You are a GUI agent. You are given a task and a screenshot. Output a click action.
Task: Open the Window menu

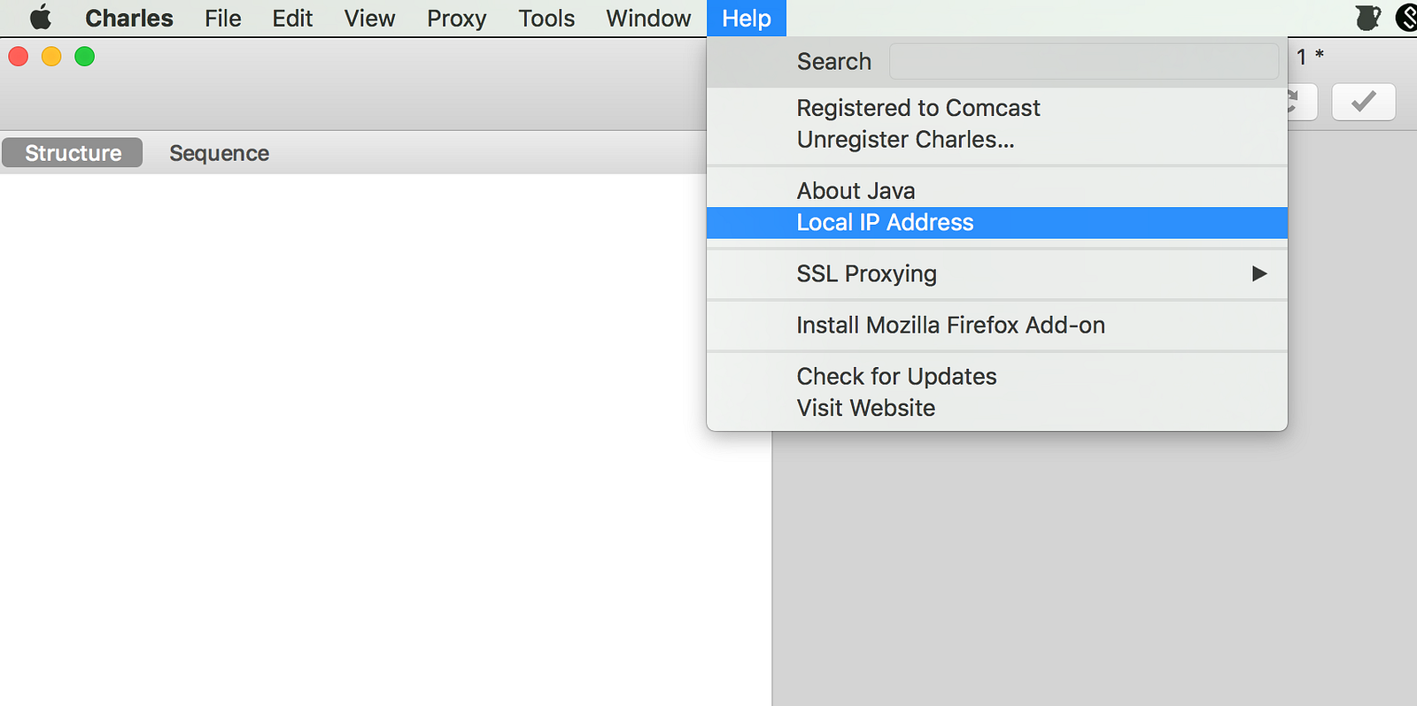(648, 19)
